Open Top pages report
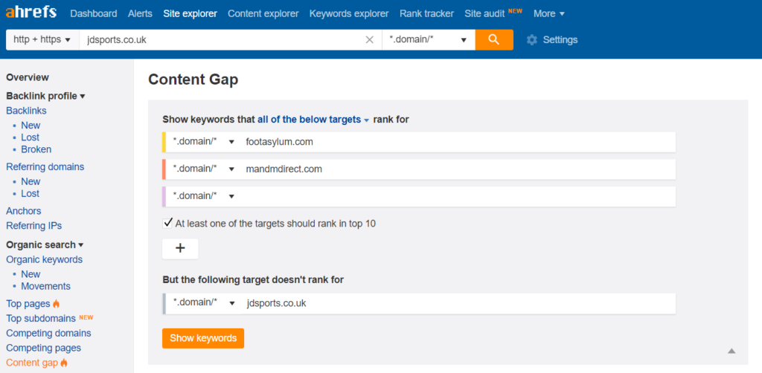 [28, 304]
